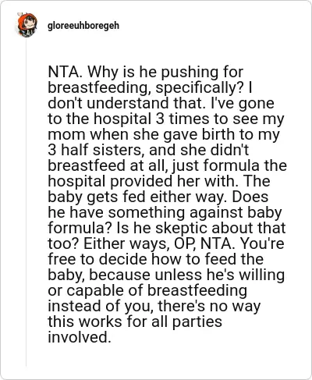Click the words 'or capable of breastfeeding'

(147, 291)
